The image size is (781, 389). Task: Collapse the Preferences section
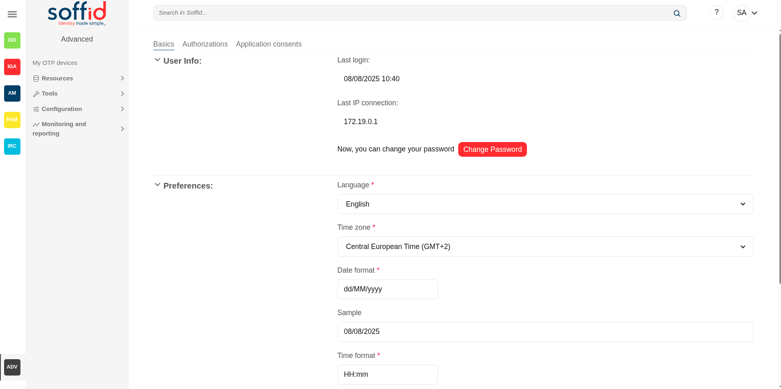coord(158,185)
